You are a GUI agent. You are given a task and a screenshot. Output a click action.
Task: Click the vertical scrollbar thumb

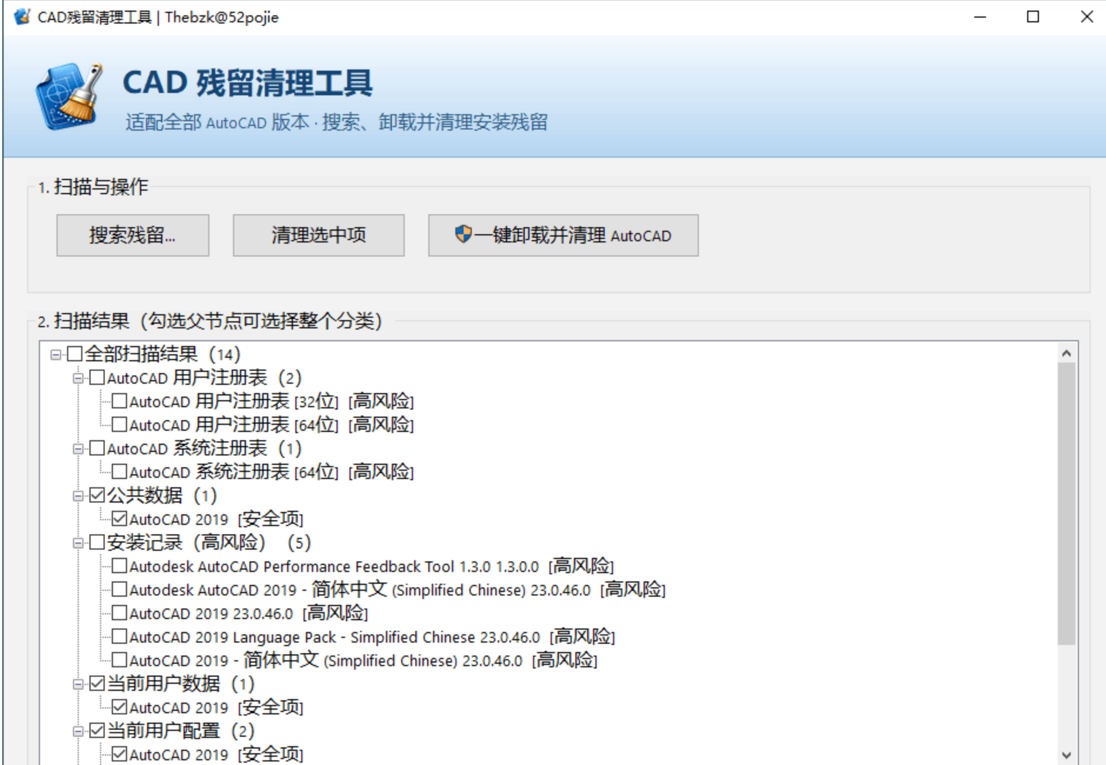pos(1066,504)
